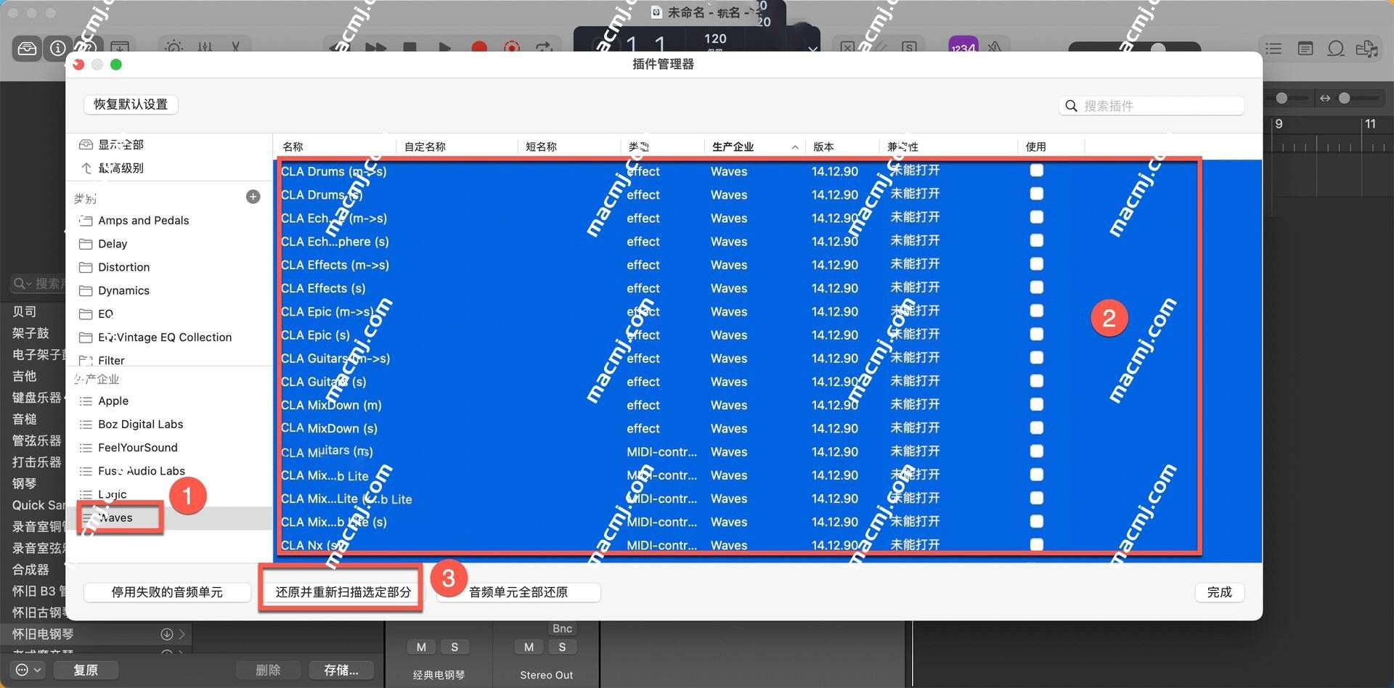1394x688 pixels.
Task: Click 恢复默认设置 button
Action: click(131, 105)
